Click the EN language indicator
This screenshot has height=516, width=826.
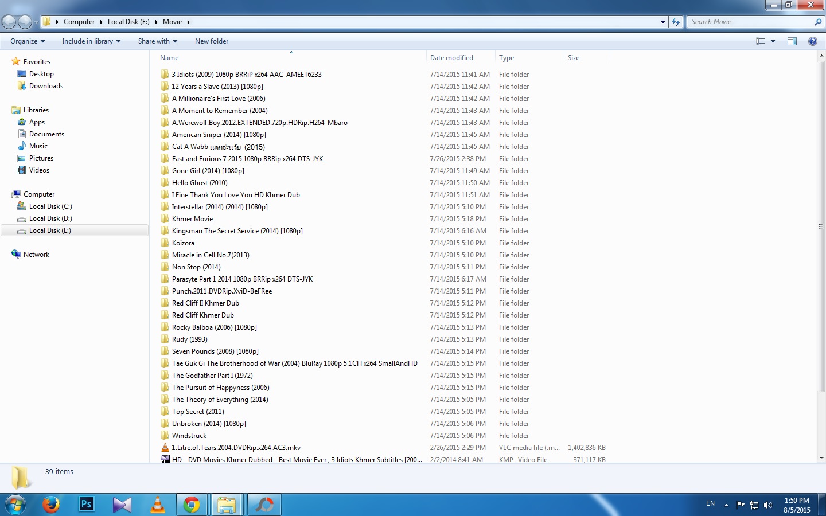(710, 503)
